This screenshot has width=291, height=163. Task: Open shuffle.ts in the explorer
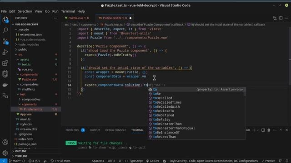(x=28, y=89)
